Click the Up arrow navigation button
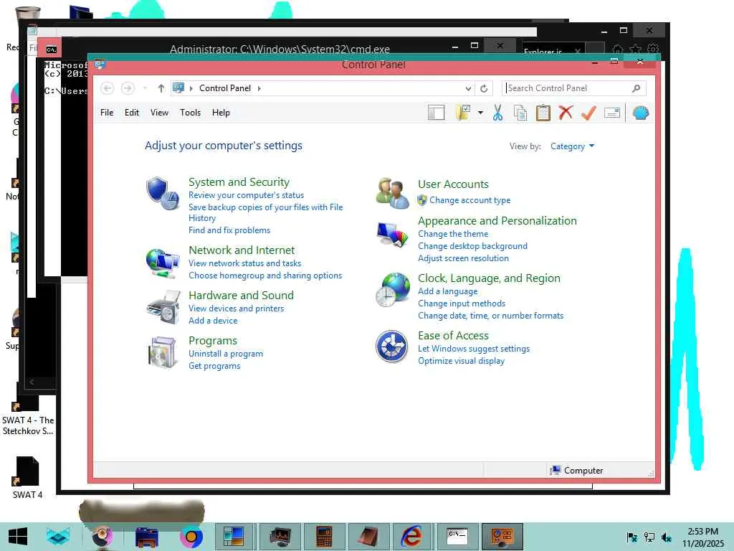734x551 pixels. tap(161, 88)
